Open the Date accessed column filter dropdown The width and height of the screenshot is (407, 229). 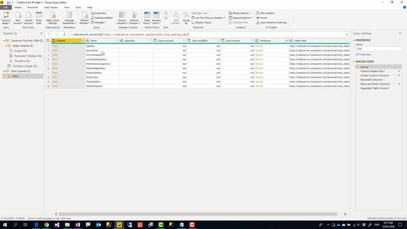click(184, 41)
